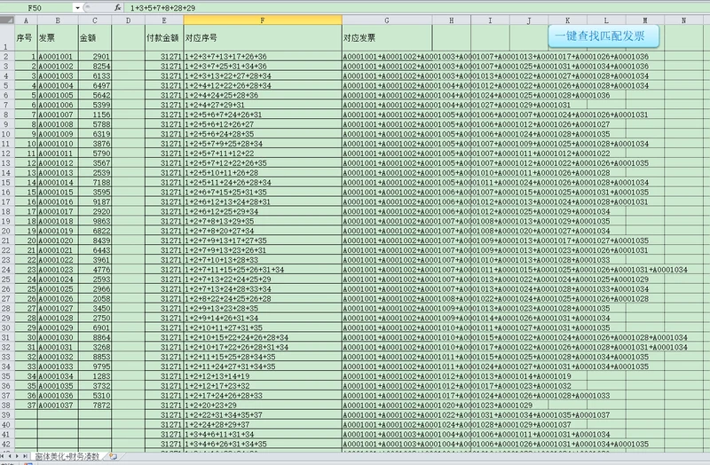Image resolution: width=710 pixels, height=465 pixels.
Task: Go to the next sheet tab
Action: point(17,456)
